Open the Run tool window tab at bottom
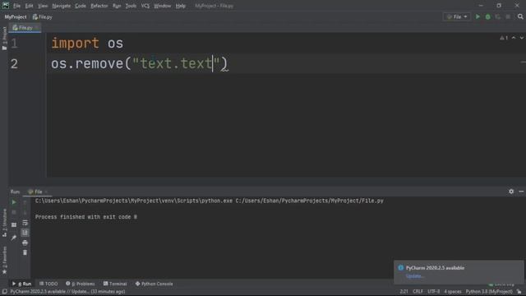This screenshot has width=526, height=296. tap(22, 284)
